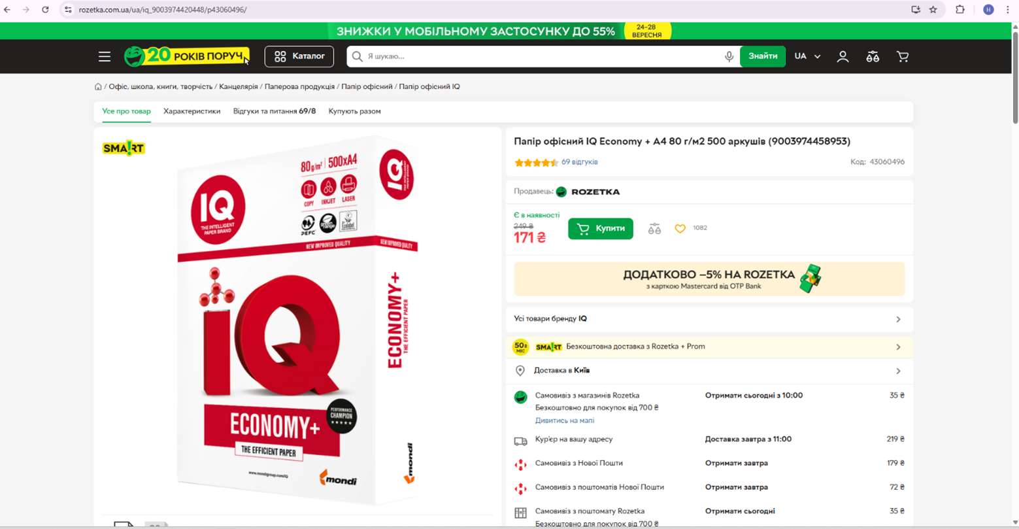Open the comparison scales icon in the header
1019x529 pixels.
(x=873, y=57)
